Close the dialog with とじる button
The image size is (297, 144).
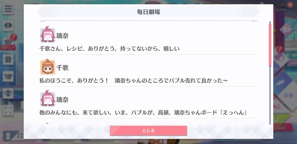click(x=148, y=131)
